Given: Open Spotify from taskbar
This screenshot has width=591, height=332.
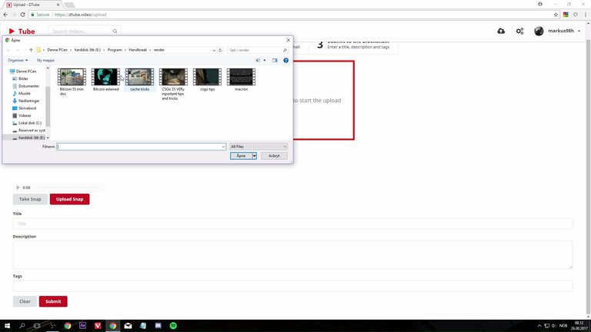Looking at the screenshot, I should click(173, 326).
